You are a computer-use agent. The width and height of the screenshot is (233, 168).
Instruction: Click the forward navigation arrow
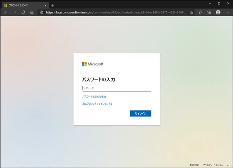(15, 12)
